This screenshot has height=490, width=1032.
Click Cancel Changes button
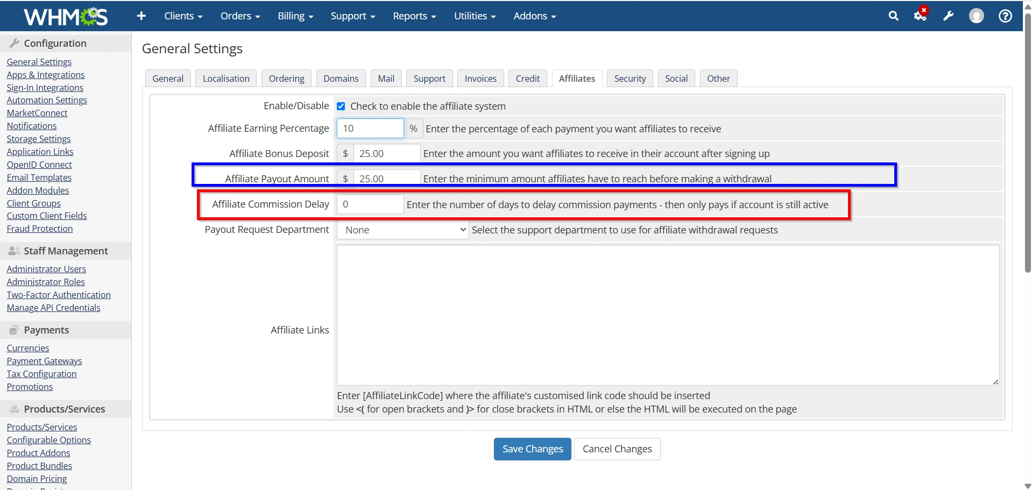pyautogui.click(x=617, y=449)
